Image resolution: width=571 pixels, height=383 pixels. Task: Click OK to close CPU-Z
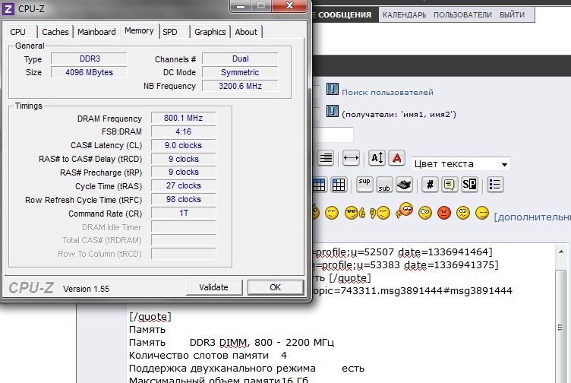point(276,287)
